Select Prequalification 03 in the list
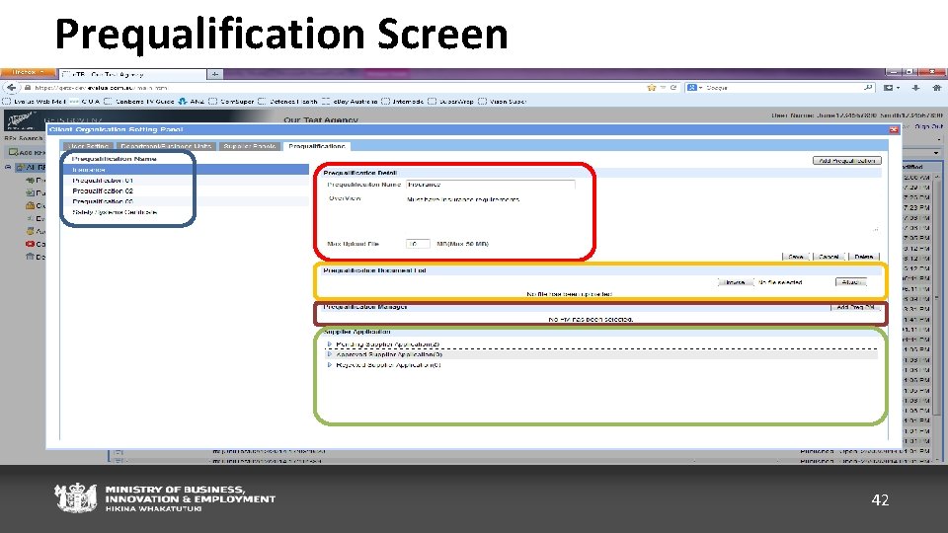The image size is (948, 533). point(185,201)
